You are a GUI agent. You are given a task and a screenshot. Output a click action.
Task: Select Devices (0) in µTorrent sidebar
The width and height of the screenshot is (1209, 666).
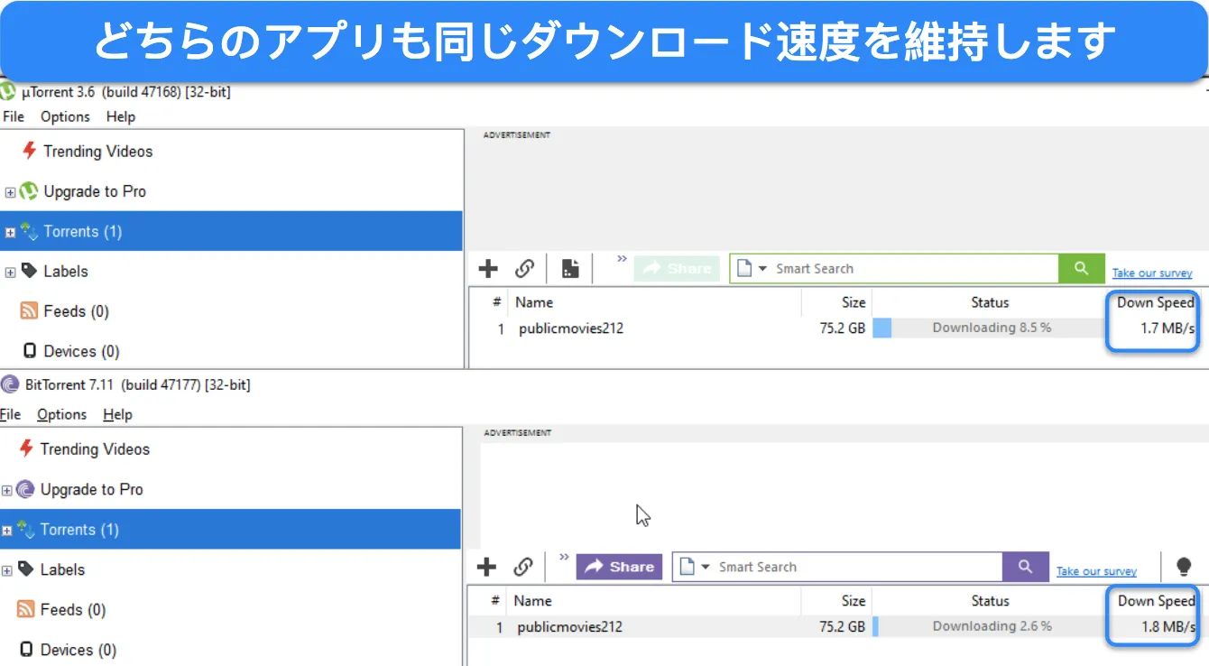[x=70, y=351]
